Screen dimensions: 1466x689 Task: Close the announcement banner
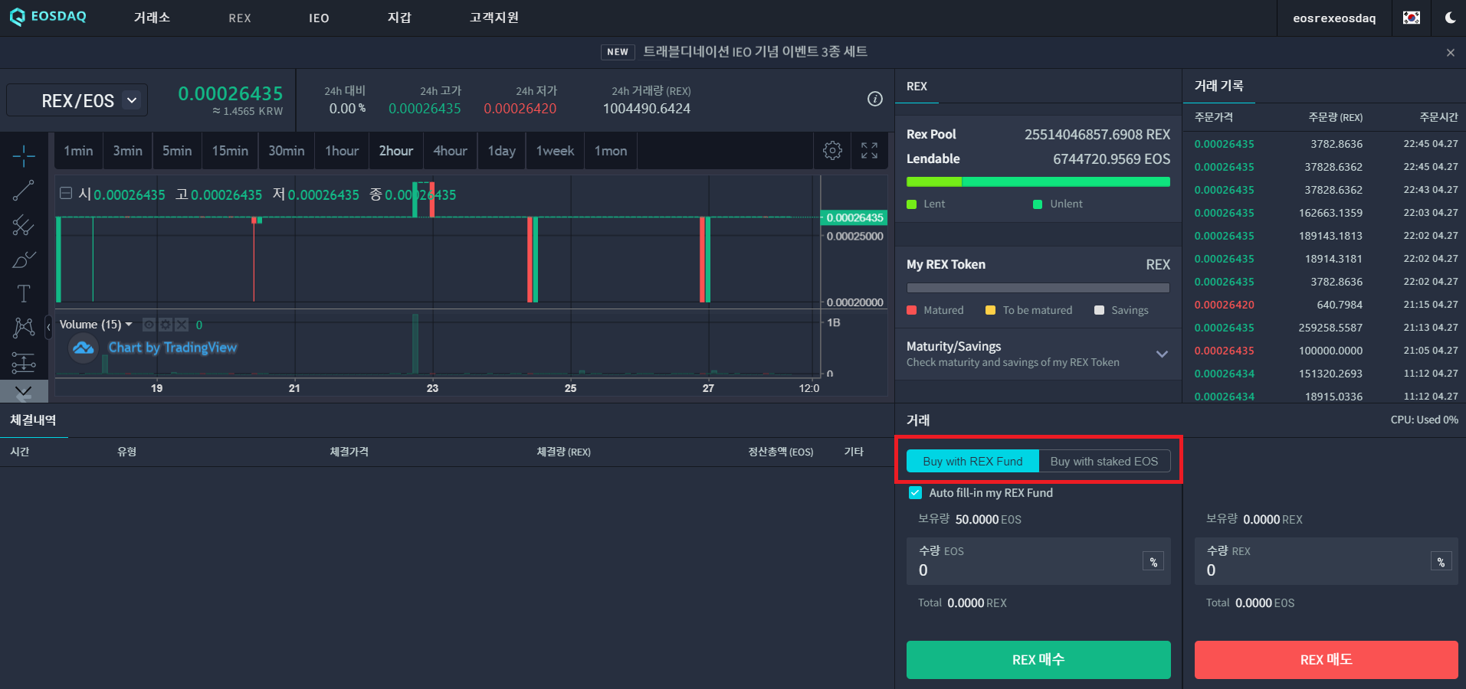tap(1450, 53)
